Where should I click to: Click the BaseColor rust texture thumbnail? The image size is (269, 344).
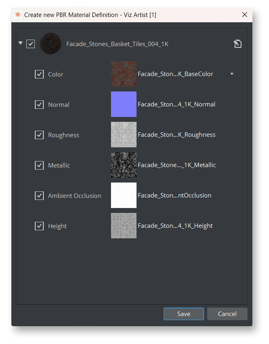(x=124, y=74)
